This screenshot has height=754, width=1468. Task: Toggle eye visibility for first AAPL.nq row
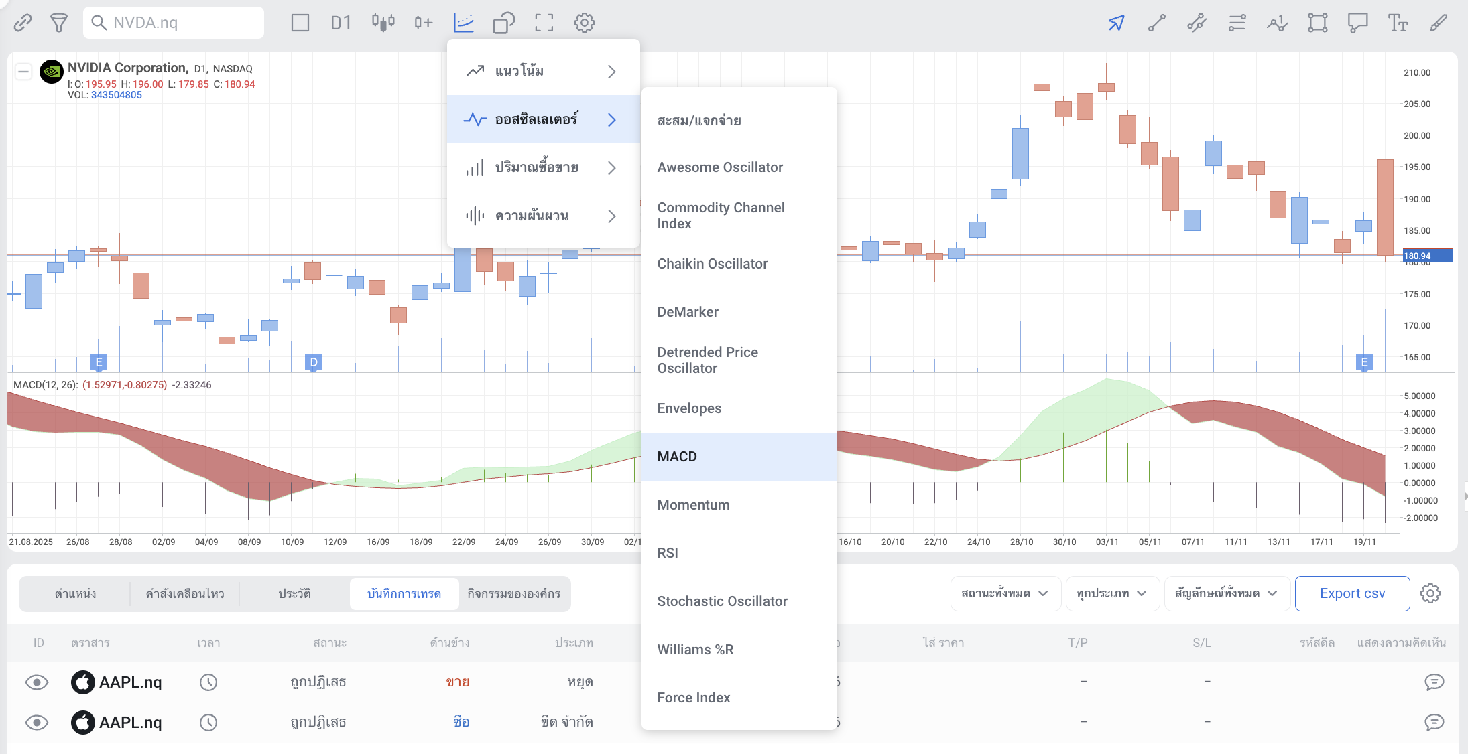coord(37,682)
